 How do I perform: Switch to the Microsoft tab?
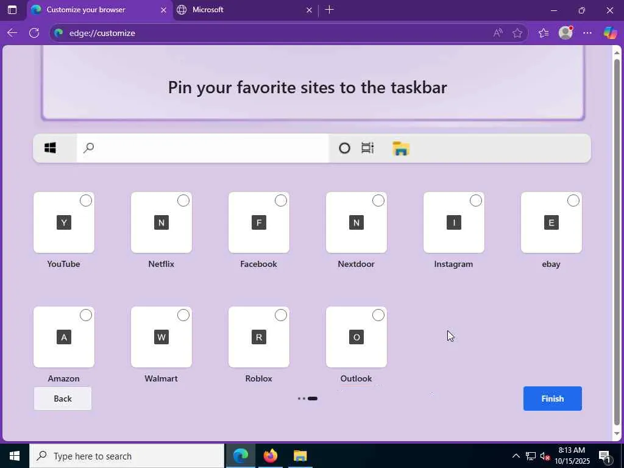pos(245,10)
